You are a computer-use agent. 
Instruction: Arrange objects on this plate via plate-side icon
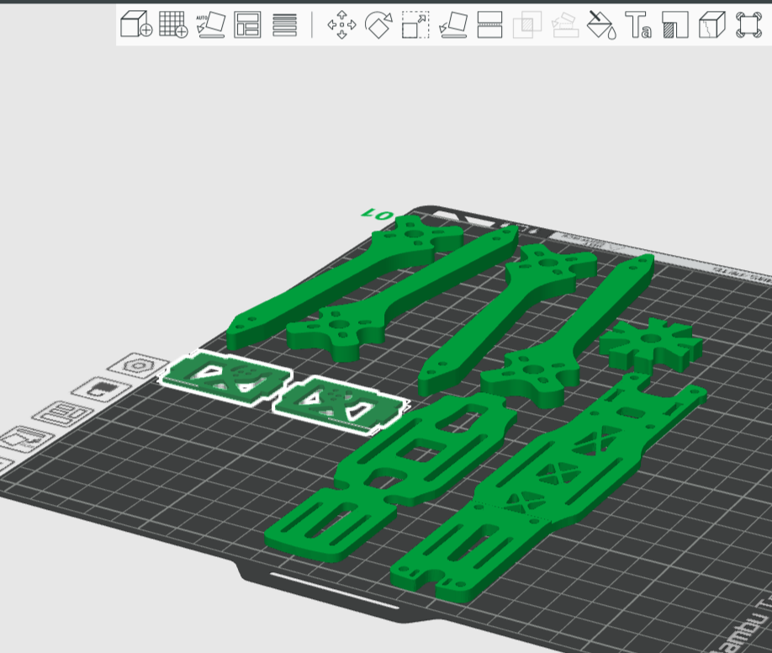pyautogui.click(x=63, y=413)
